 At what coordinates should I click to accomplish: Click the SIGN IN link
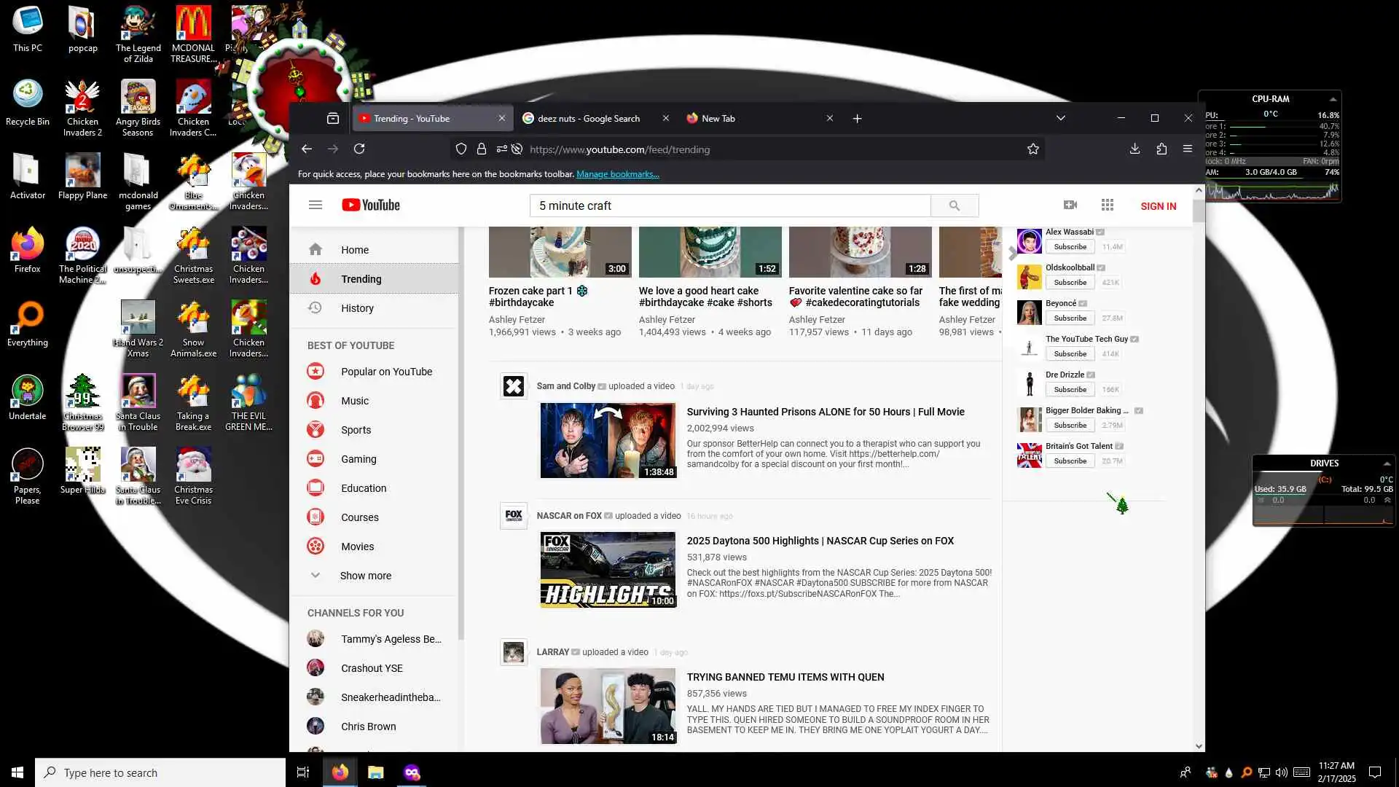[1158, 206]
